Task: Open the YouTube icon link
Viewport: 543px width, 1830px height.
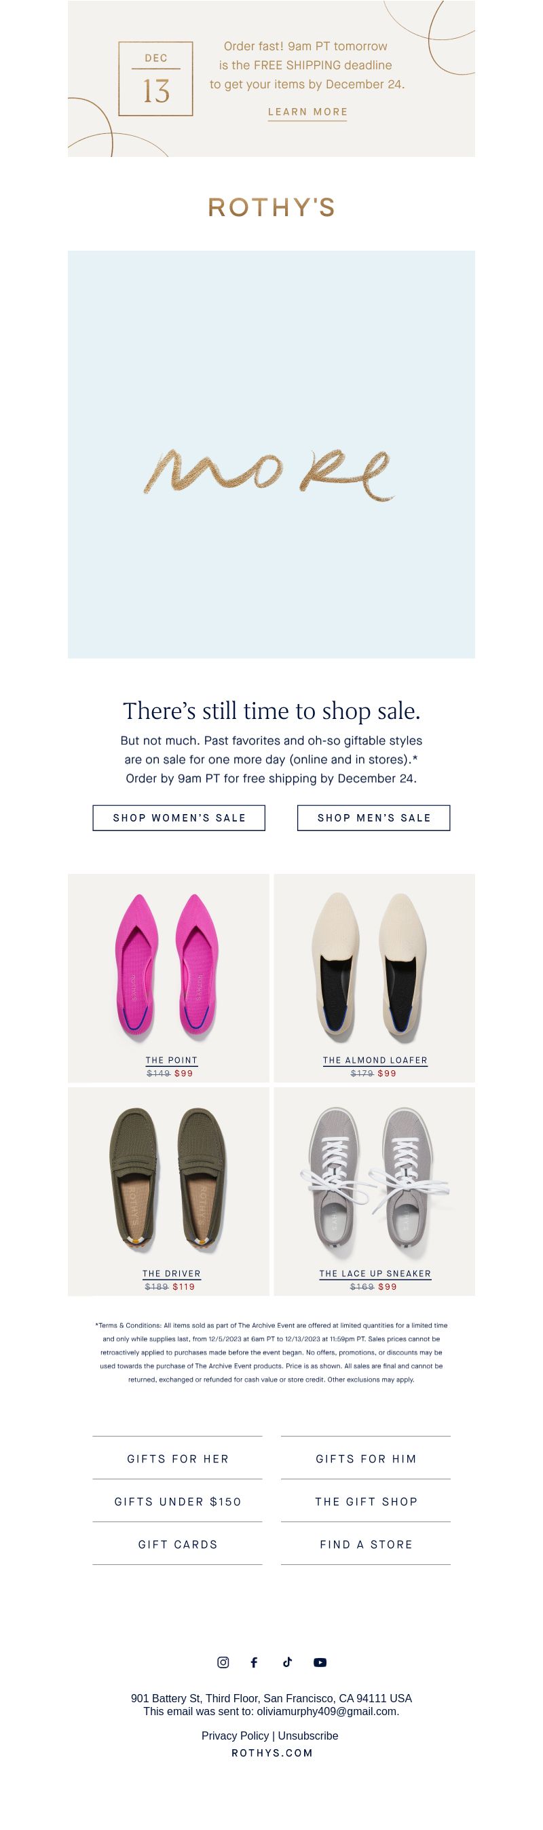Action: click(320, 1662)
